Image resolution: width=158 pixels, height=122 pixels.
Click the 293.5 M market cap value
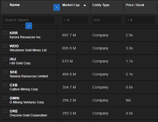click(69, 113)
